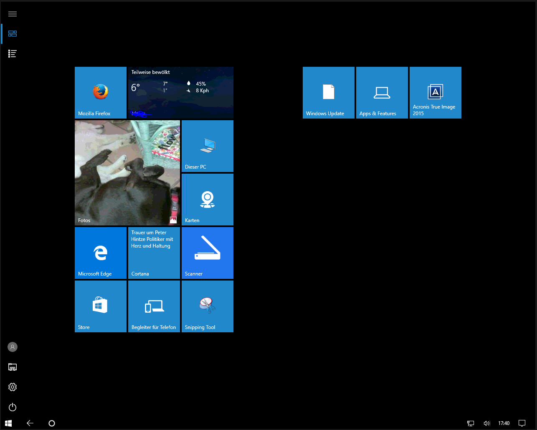This screenshot has height=430, width=537.
Task: Open File Explorer from the sidebar
Action: [x=13, y=367]
